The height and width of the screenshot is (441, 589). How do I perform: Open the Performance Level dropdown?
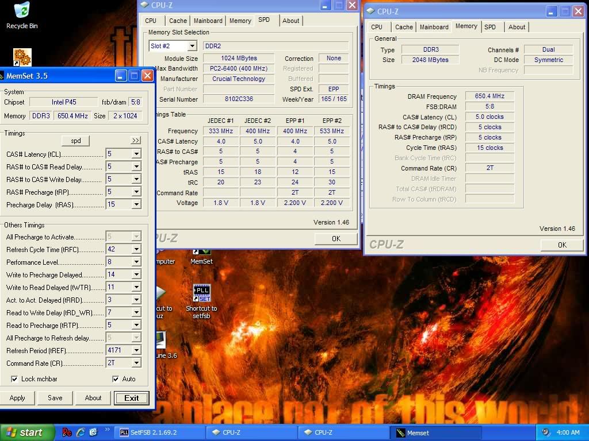(x=136, y=262)
